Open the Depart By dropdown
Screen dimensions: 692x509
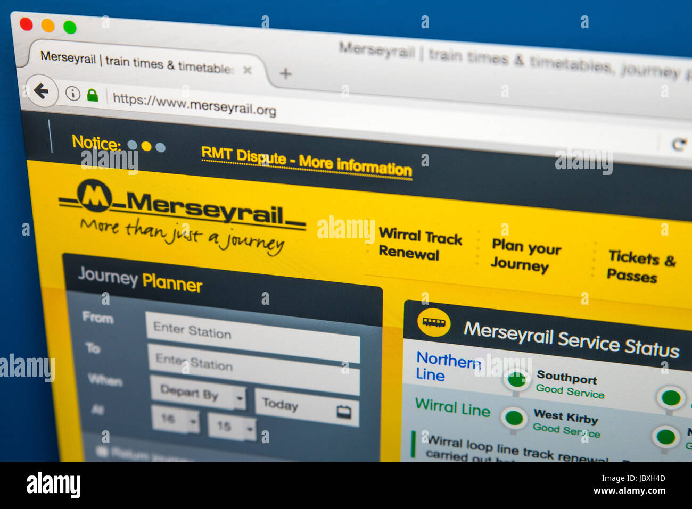(198, 394)
